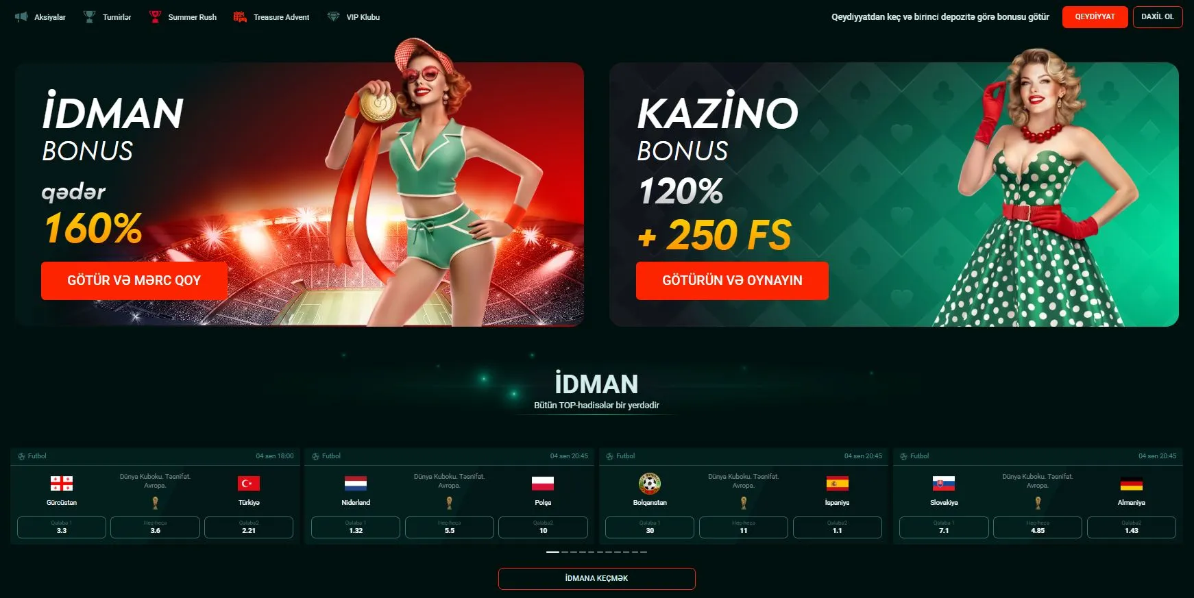Screen dimensions: 1194x598
Task: Open Aksiyalar megaphone icon
Action: click(x=21, y=16)
